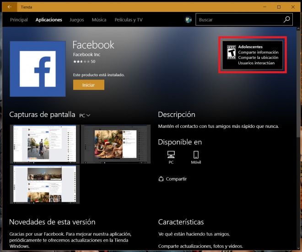Click 'Comparte la ubicación' rating text
The height and width of the screenshot is (252, 302).
258,58
